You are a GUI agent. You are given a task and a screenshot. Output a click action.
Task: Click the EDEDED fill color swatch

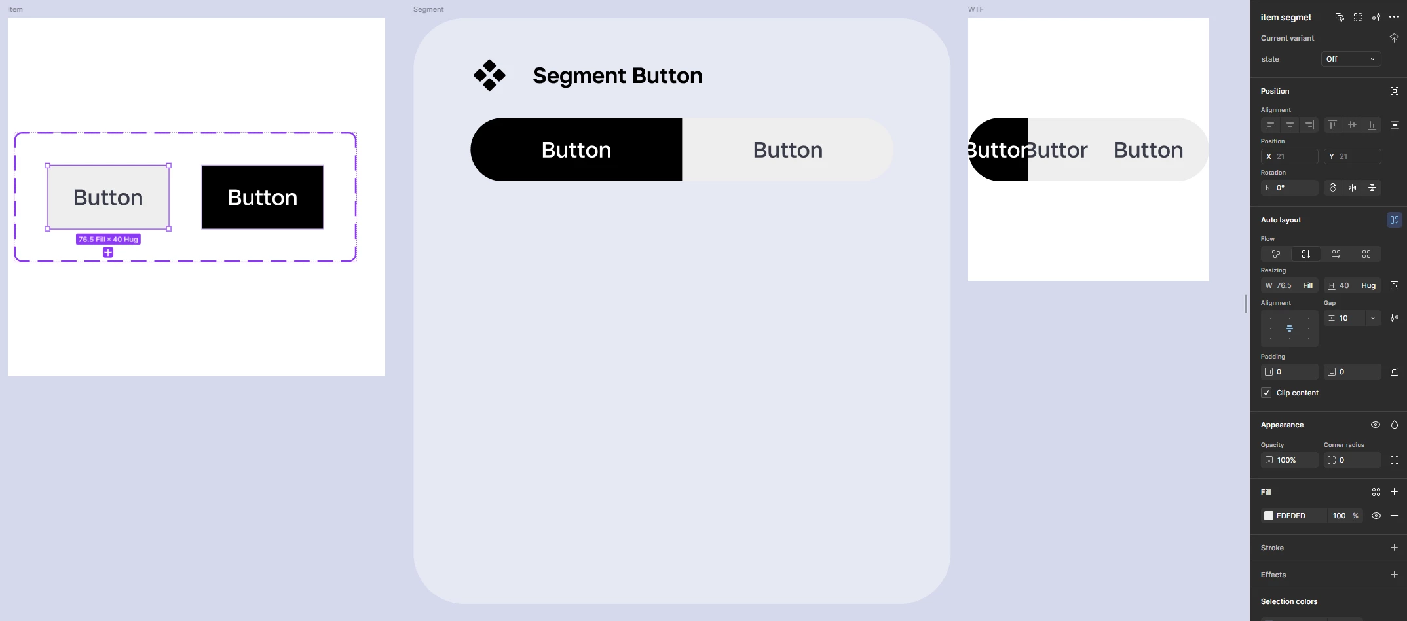click(1269, 516)
